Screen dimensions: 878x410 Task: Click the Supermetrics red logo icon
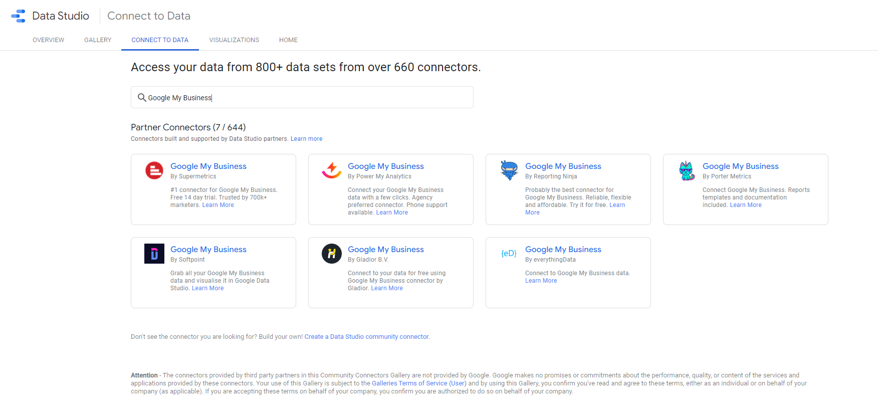click(x=154, y=170)
